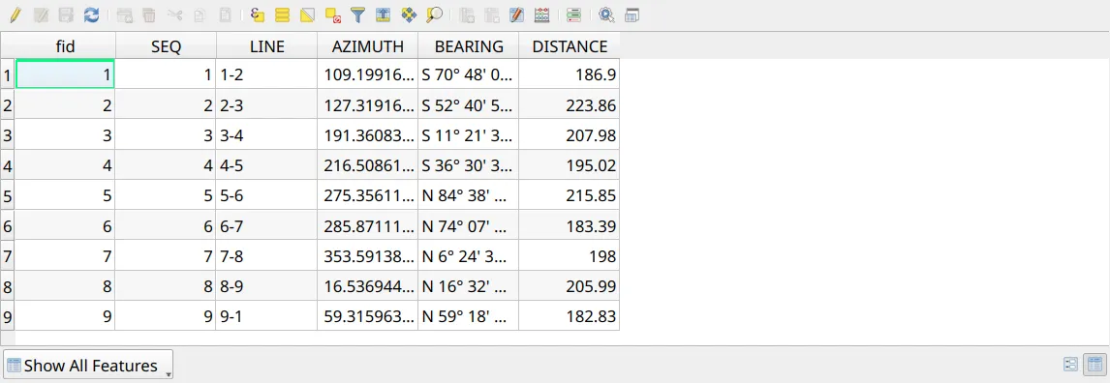The width and height of the screenshot is (1110, 383).
Task: Dock the attribute table window
Action: [632, 15]
